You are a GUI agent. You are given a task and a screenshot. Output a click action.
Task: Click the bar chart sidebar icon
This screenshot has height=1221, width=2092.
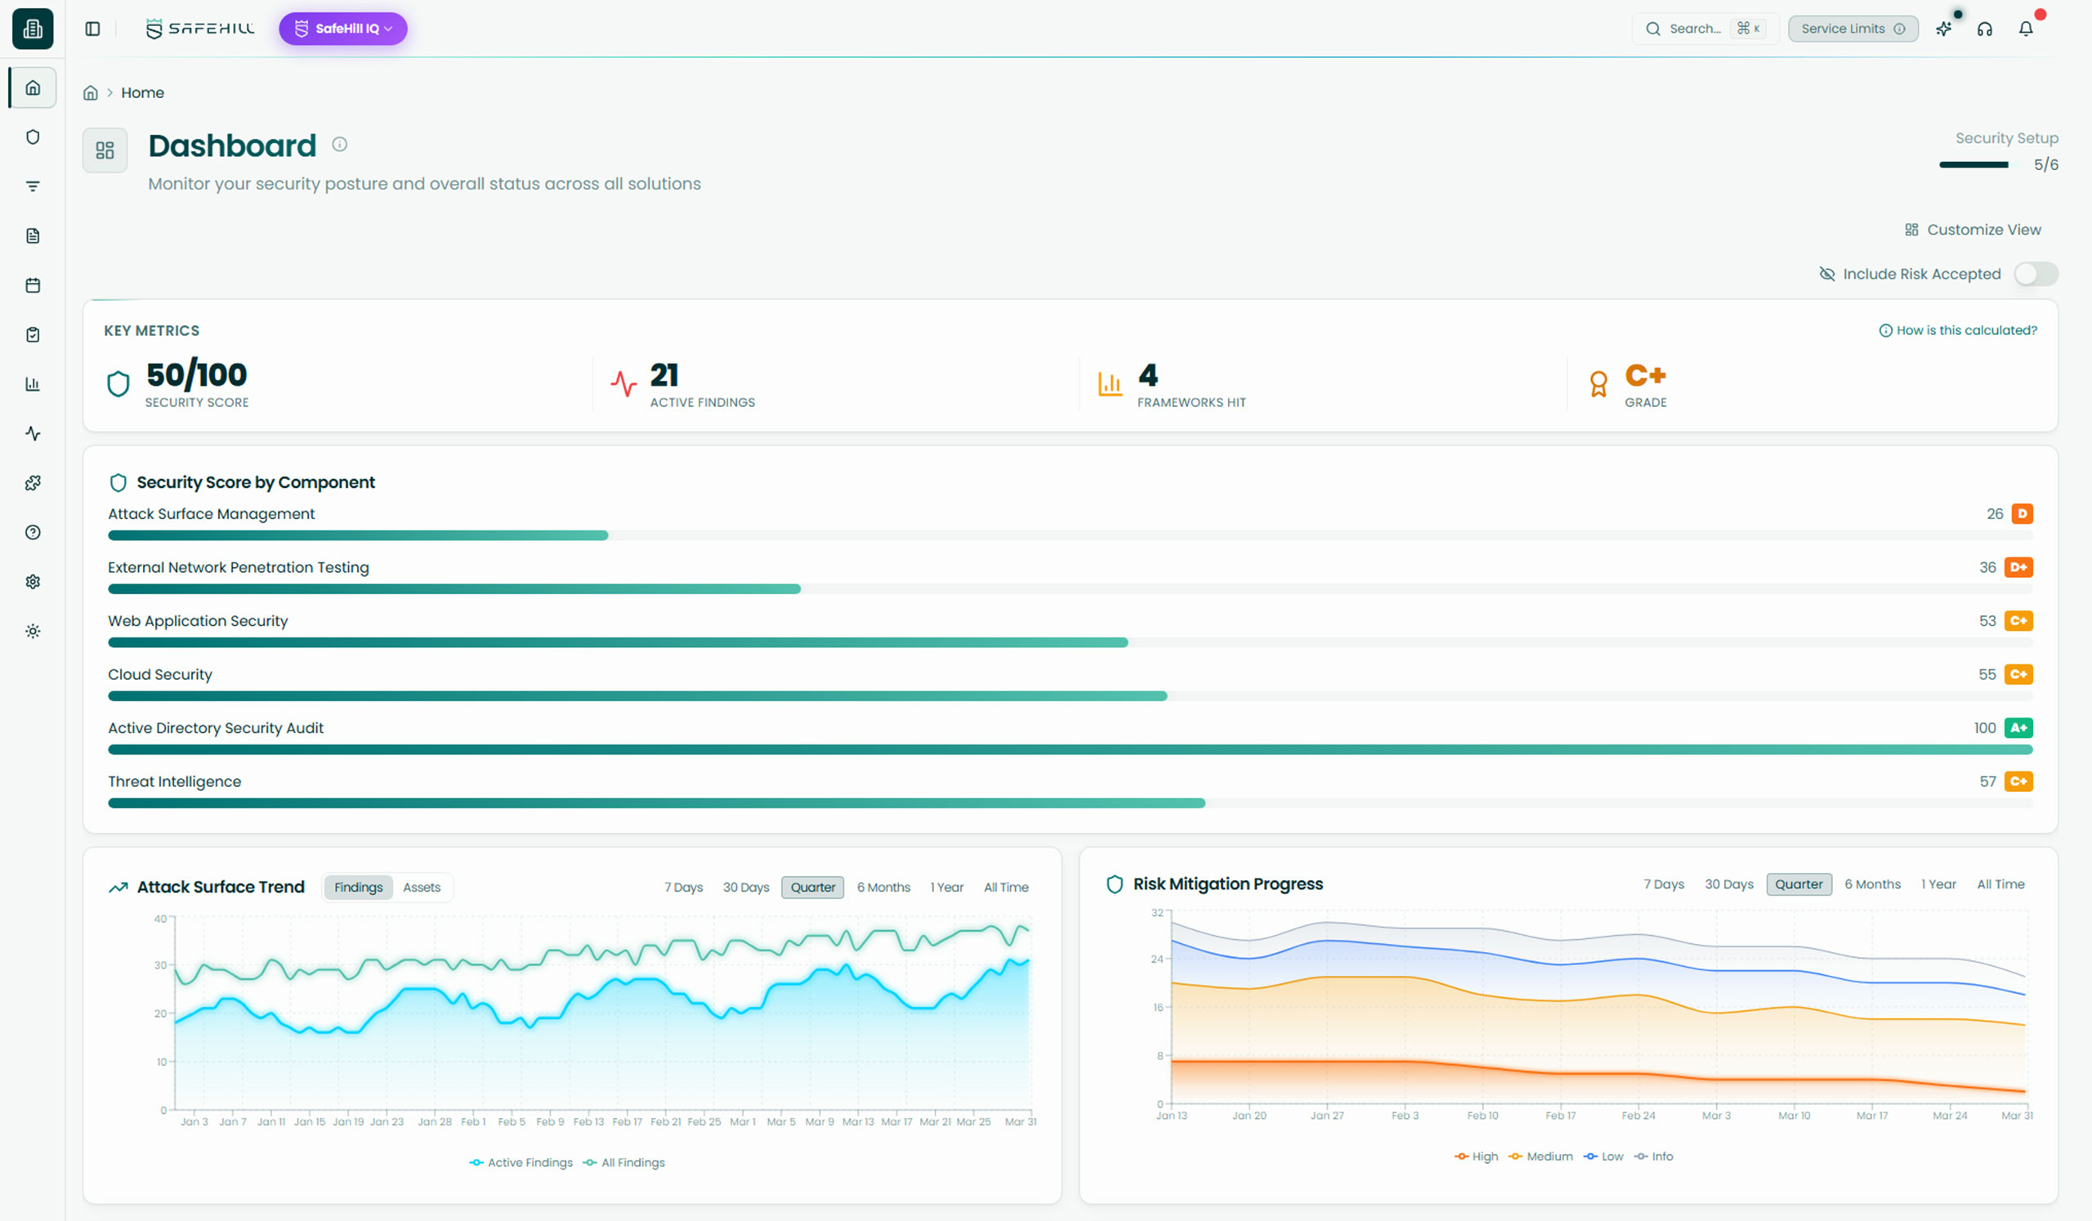[x=33, y=384]
